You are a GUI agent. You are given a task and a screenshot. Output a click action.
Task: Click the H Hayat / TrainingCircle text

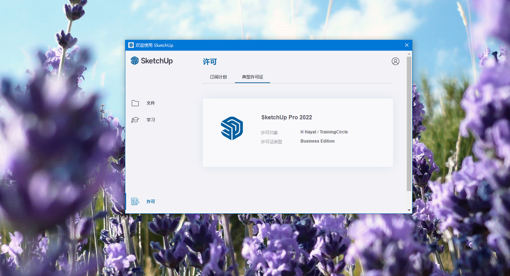point(324,132)
